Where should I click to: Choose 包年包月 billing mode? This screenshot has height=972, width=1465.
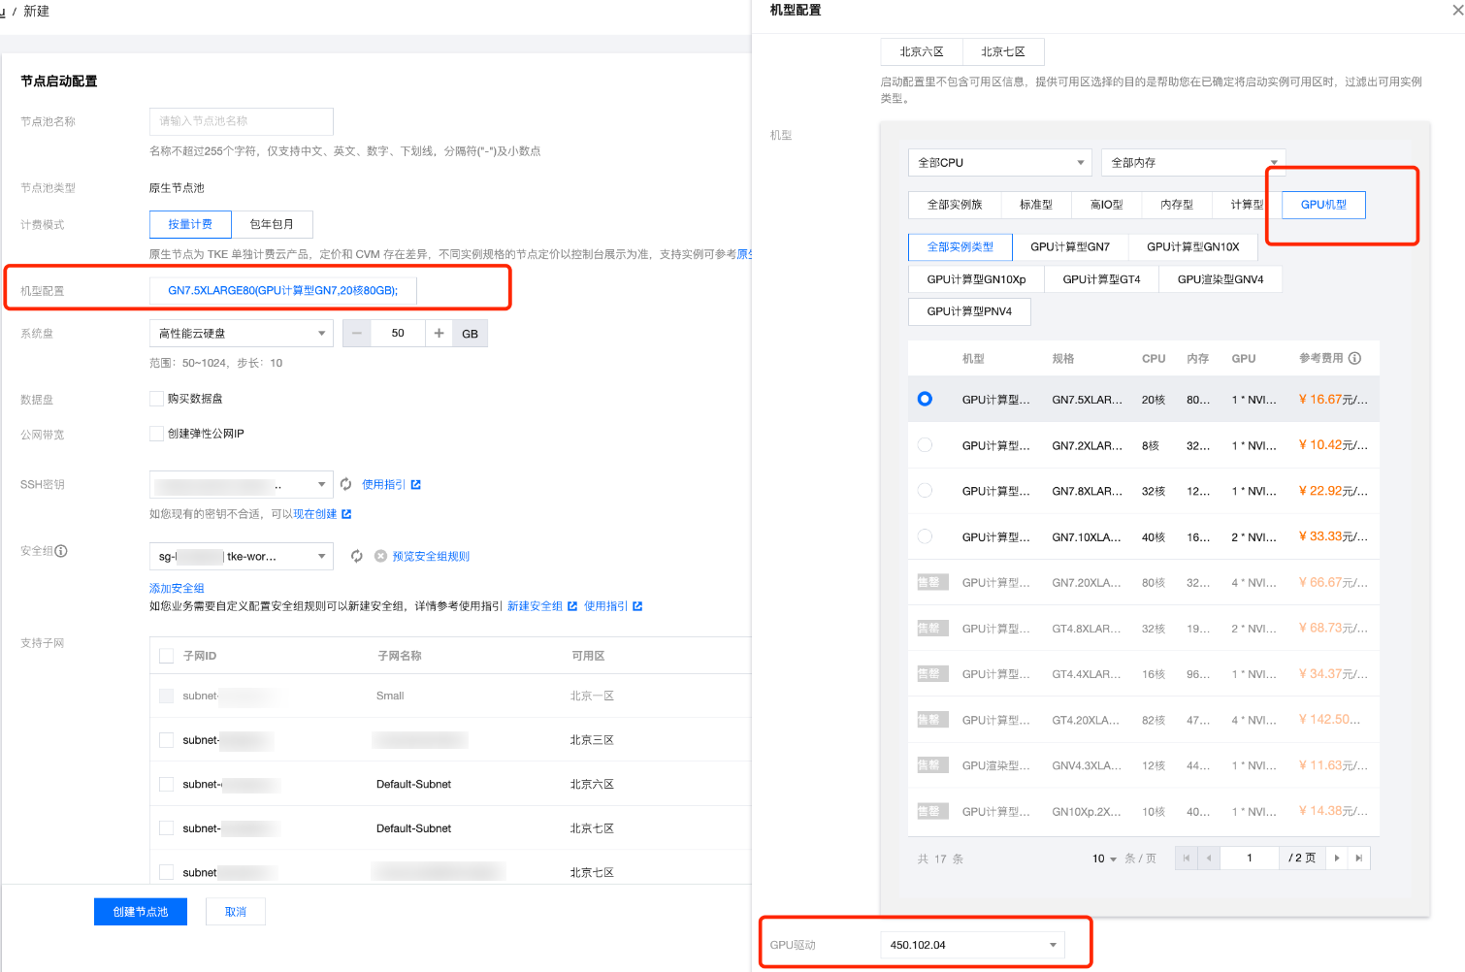click(x=272, y=224)
